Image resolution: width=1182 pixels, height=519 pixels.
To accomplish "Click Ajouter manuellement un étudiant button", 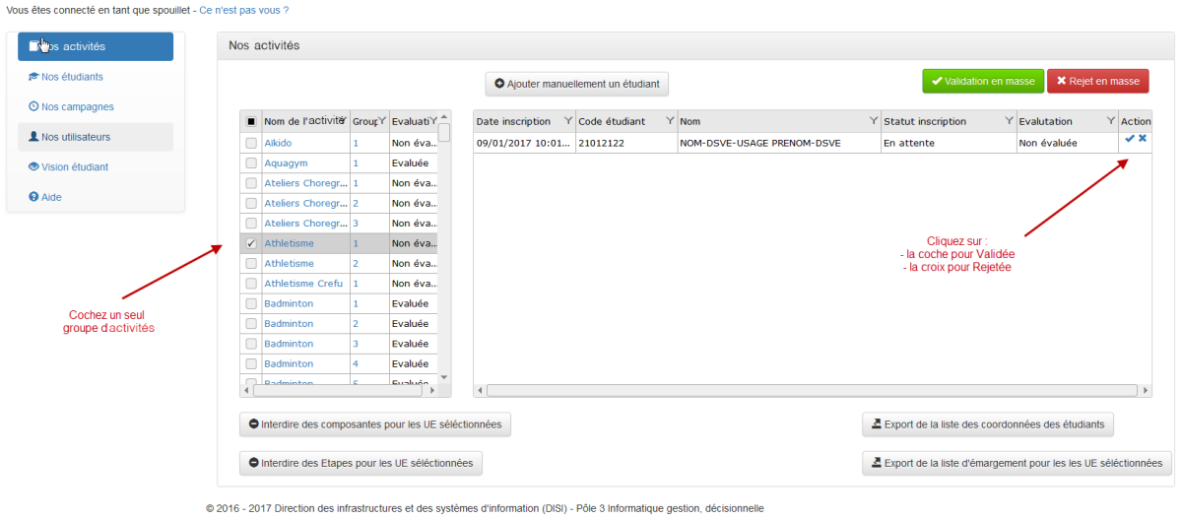I will click(x=576, y=84).
